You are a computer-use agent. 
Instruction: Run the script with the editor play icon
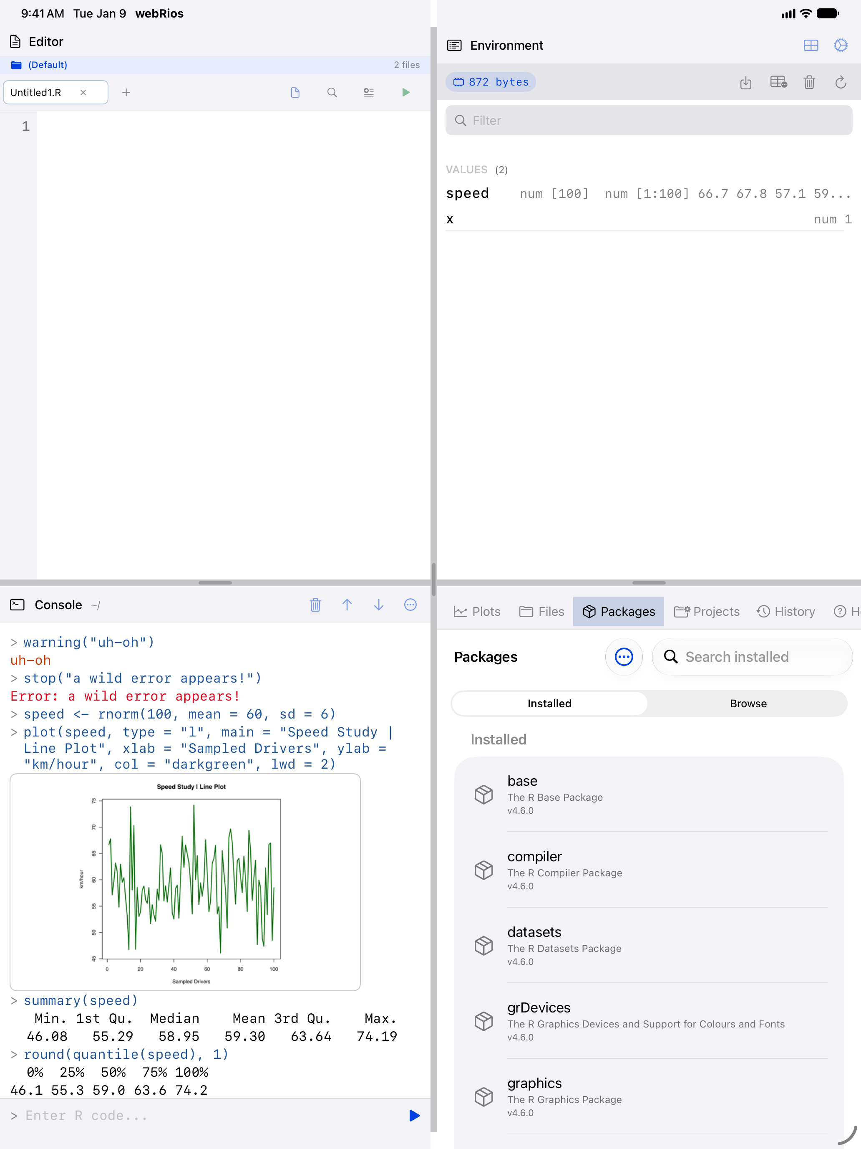406,92
